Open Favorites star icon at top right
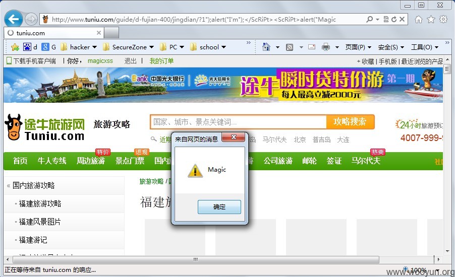The width and height of the screenshot is (455, 277). point(431,20)
